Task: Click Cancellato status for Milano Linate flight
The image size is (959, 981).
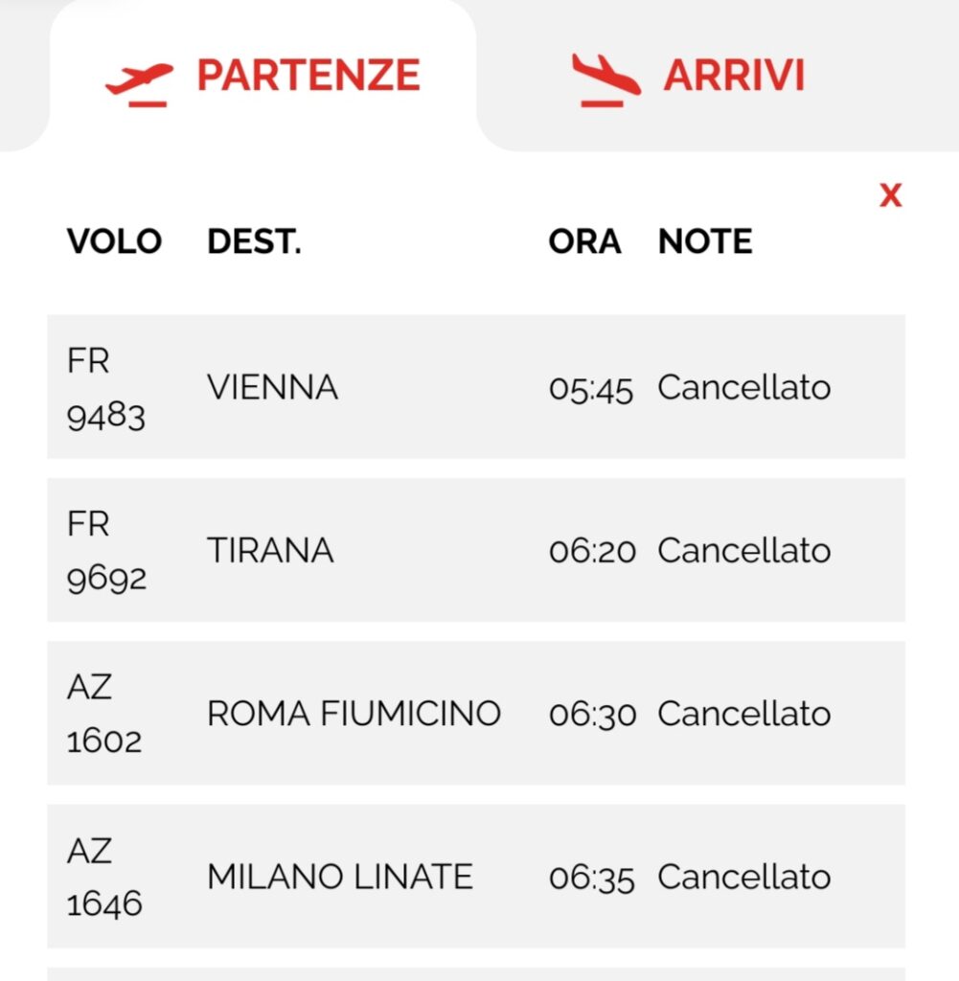Action: (744, 878)
